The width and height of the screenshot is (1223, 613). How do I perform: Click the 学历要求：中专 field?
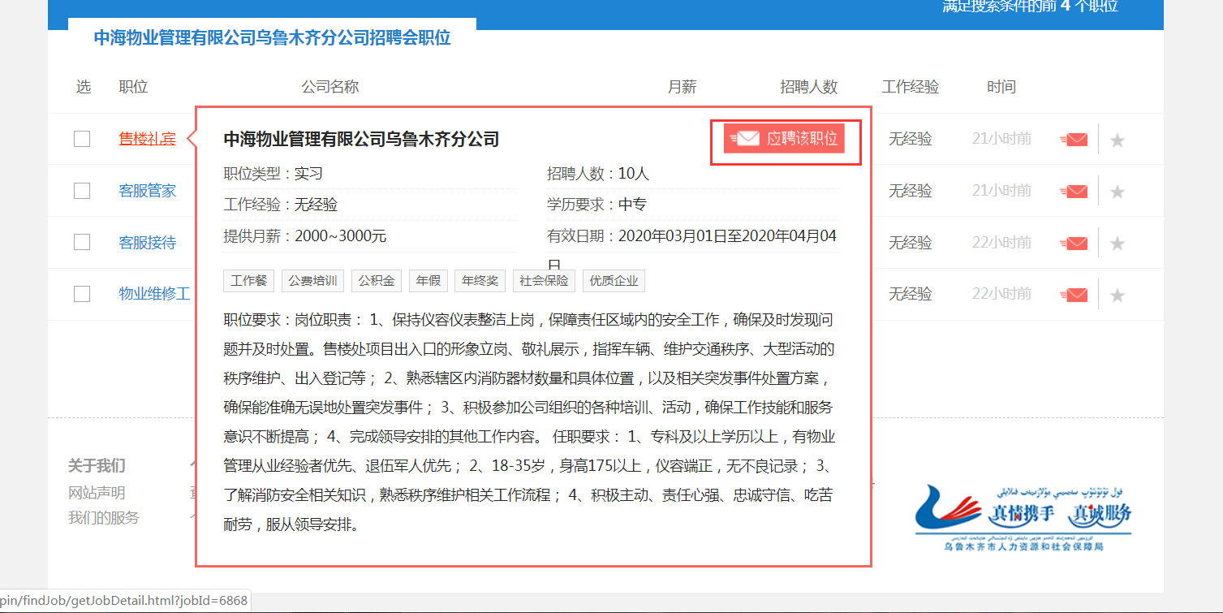[x=597, y=204]
